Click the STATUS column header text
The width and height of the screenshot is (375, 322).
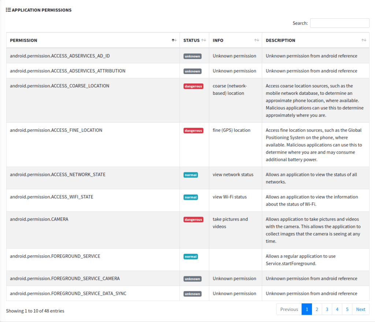pos(191,40)
